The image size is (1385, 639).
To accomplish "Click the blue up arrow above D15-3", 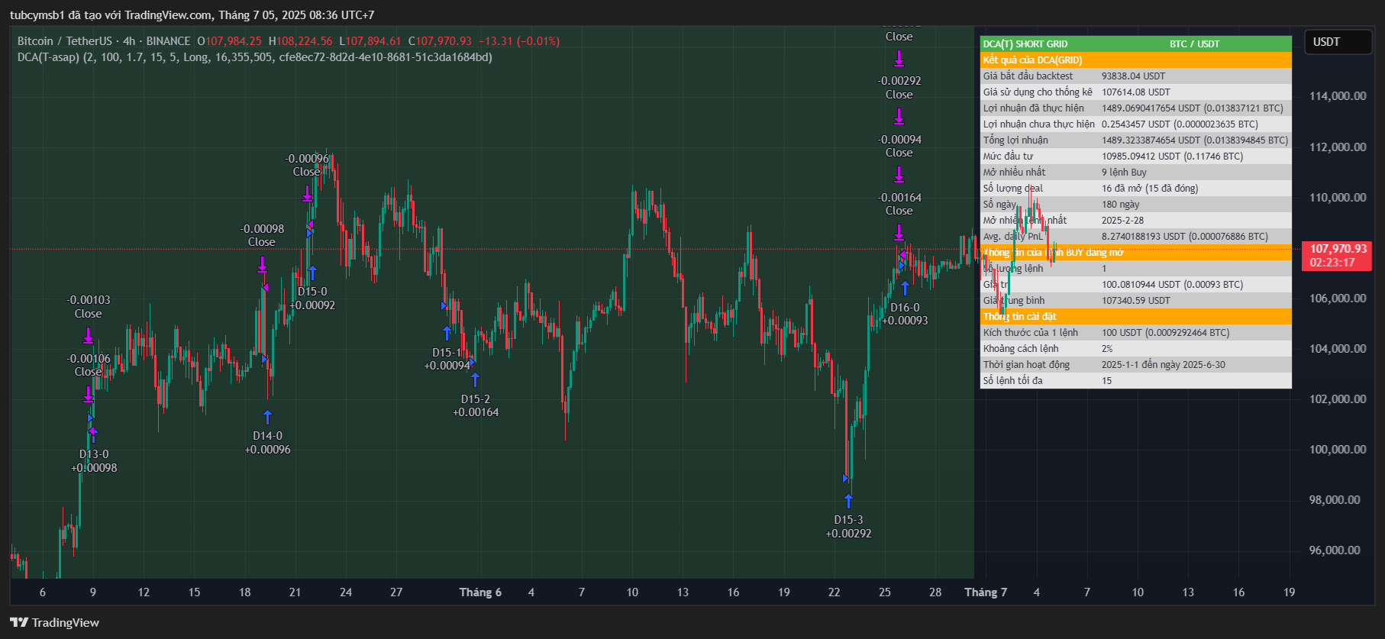I will point(848,501).
